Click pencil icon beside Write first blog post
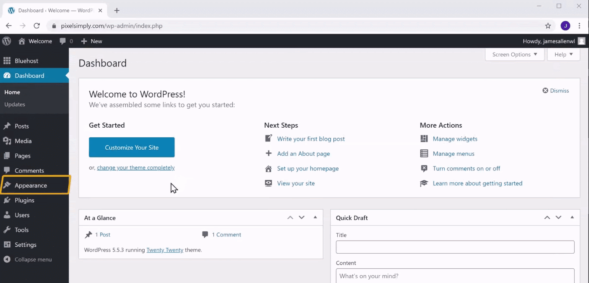The width and height of the screenshot is (589, 283). point(269,138)
